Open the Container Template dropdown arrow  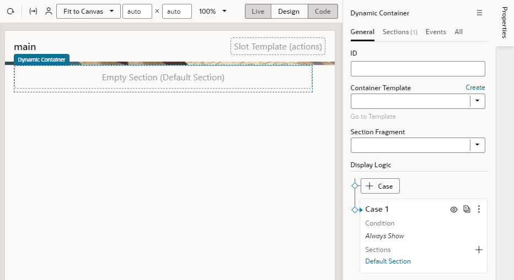(477, 101)
